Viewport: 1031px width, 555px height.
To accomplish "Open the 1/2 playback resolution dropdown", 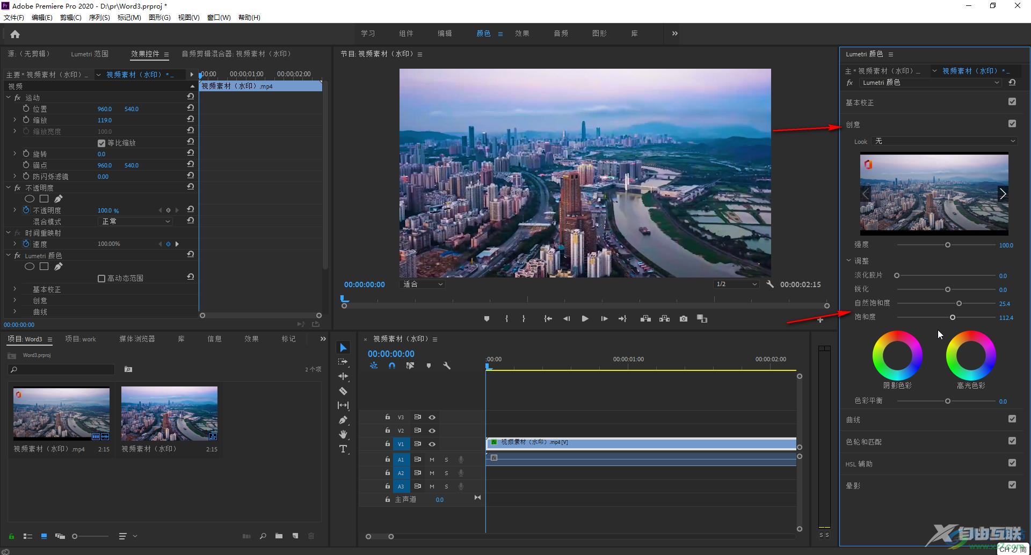I will [x=736, y=284].
